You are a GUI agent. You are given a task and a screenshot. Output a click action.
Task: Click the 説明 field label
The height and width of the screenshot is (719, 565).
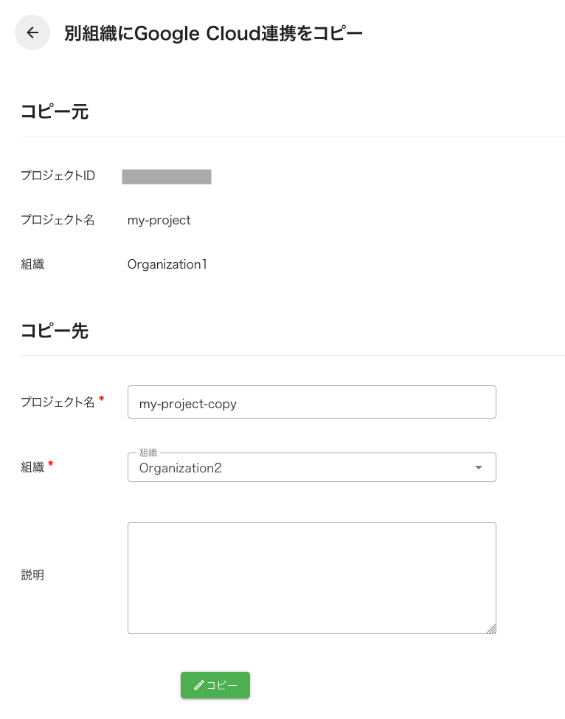click(32, 576)
